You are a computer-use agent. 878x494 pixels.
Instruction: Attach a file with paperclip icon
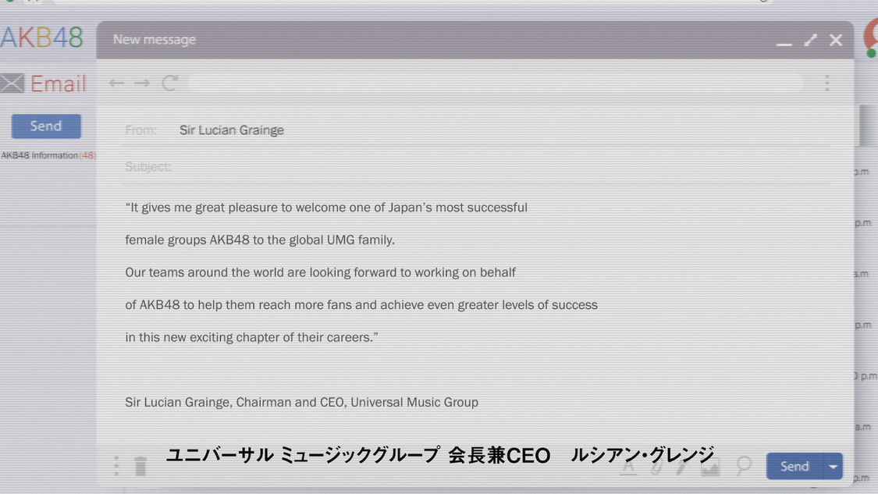(656, 467)
